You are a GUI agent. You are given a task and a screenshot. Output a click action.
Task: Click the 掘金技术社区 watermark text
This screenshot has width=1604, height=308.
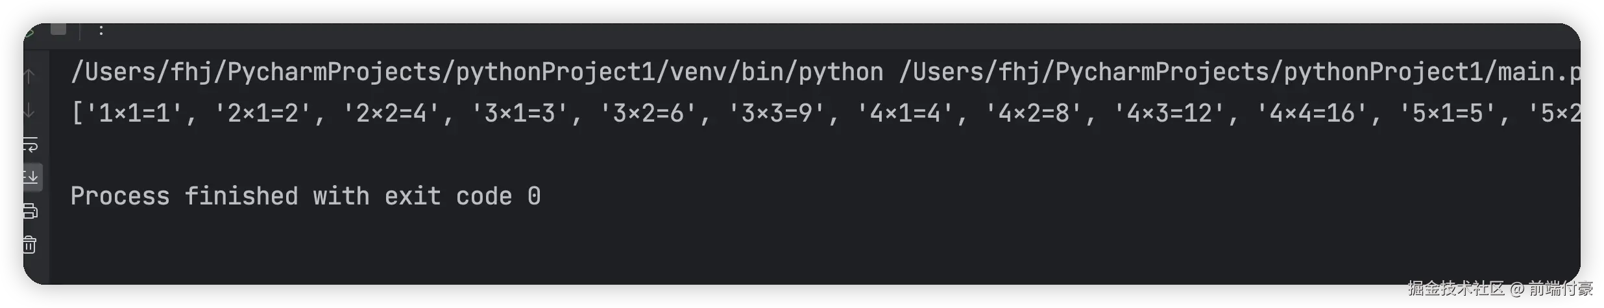[x=1457, y=289]
